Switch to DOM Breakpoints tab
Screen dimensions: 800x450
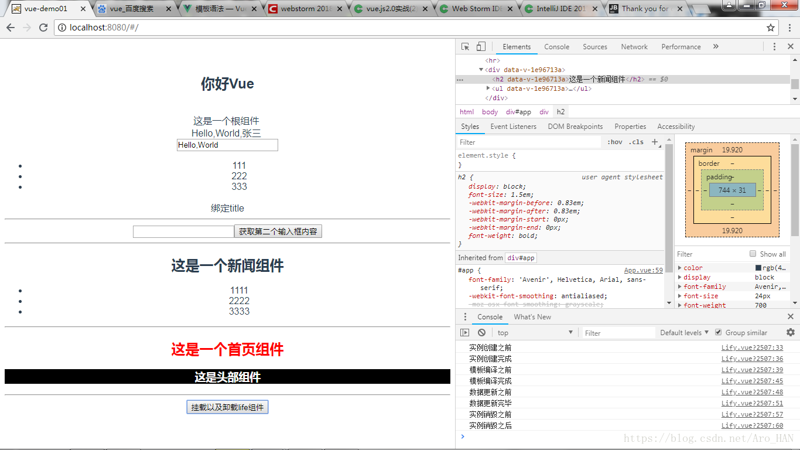coord(575,127)
